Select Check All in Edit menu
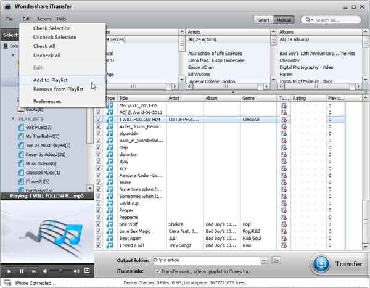 click(x=62, y=46)
